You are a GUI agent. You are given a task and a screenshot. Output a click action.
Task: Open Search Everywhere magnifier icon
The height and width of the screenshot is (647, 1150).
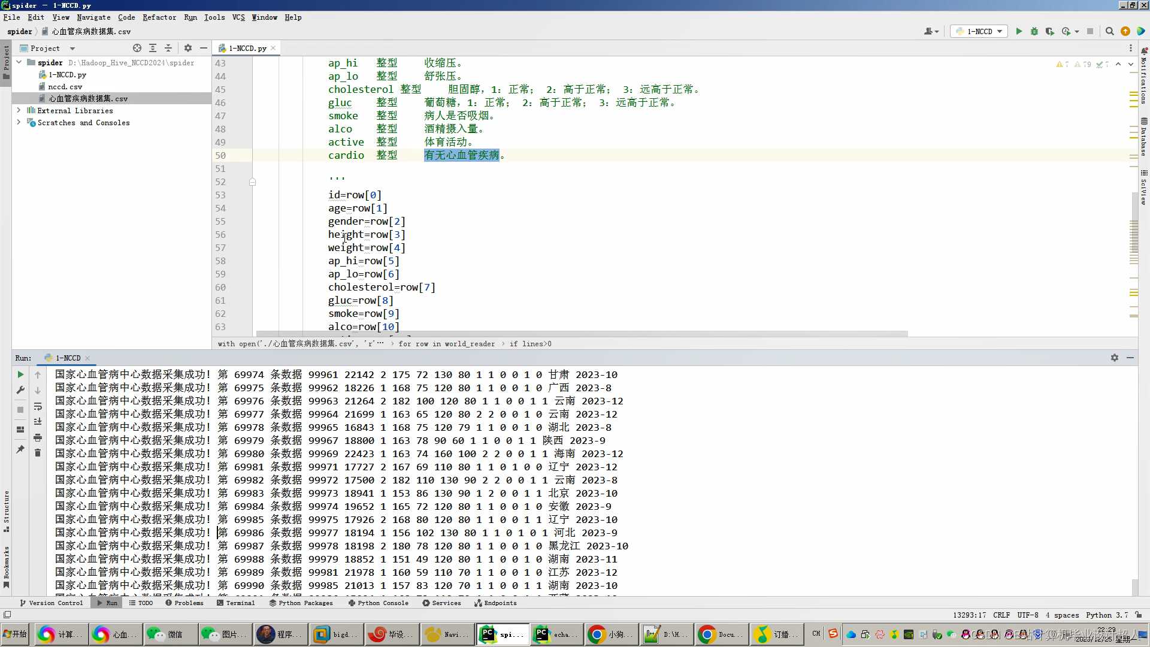click(x=1109, y=31)
